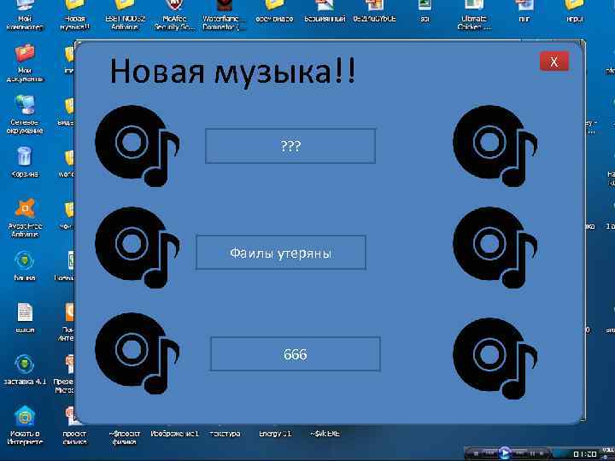Open Мой компьютер desktop icon
615x461 pixels.
(24, 15)
